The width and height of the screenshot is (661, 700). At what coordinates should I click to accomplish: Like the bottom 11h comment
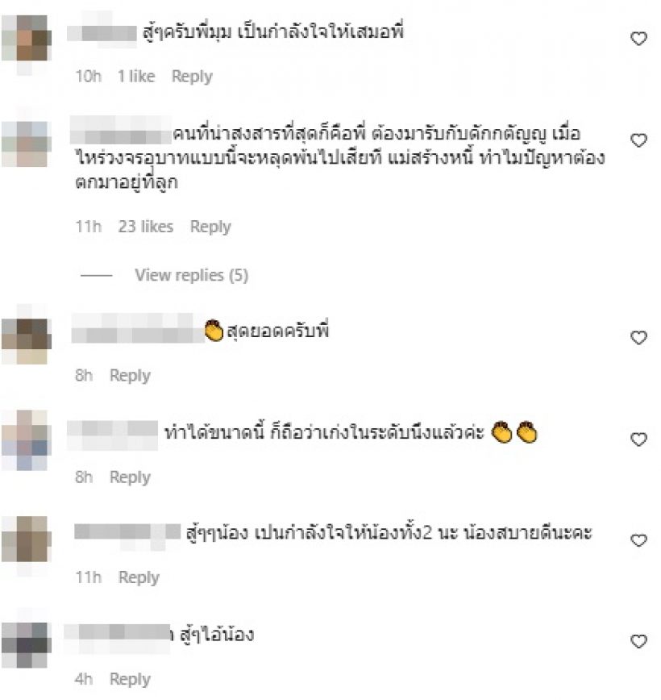[638, 540]
